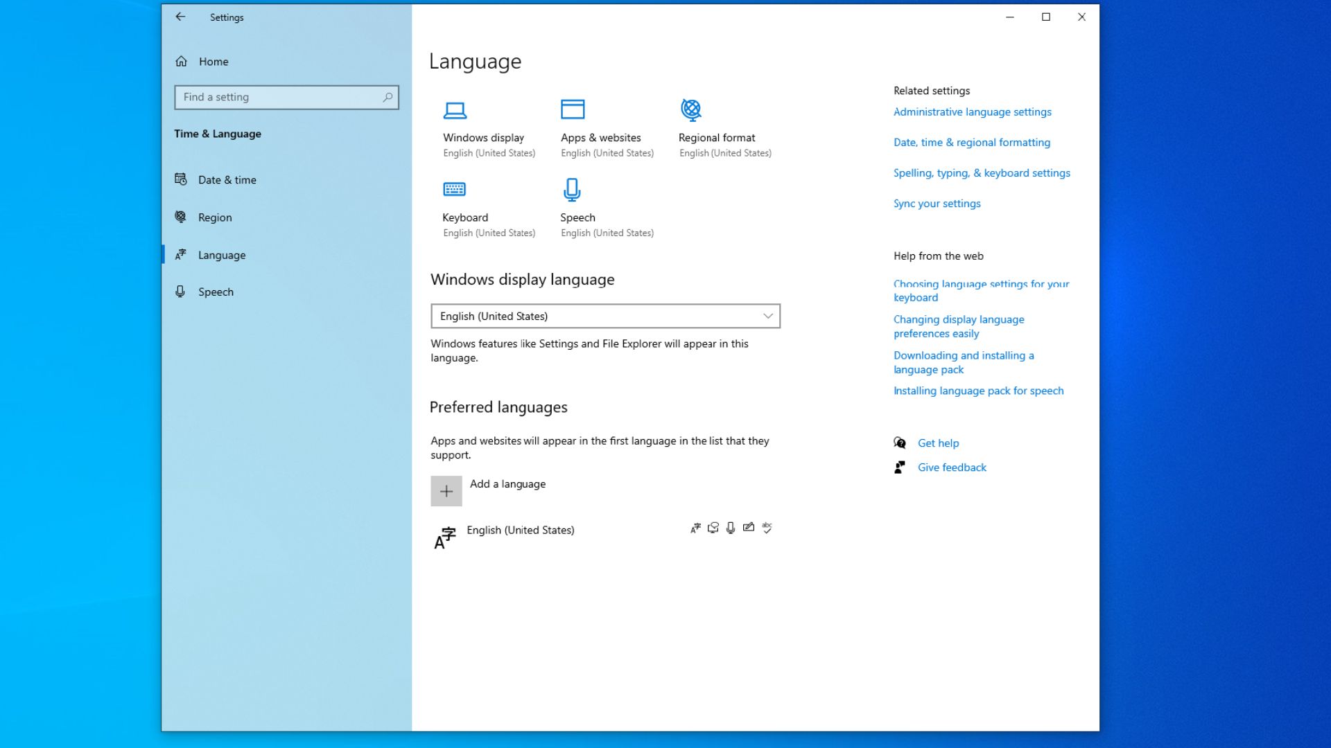Click the Add a language plus icon

[x=446, y=490]
